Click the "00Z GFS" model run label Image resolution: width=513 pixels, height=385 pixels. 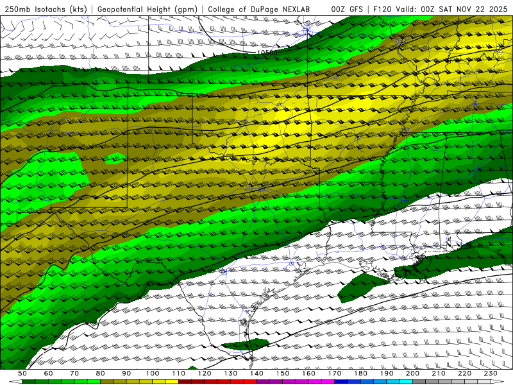click(347, 9)
